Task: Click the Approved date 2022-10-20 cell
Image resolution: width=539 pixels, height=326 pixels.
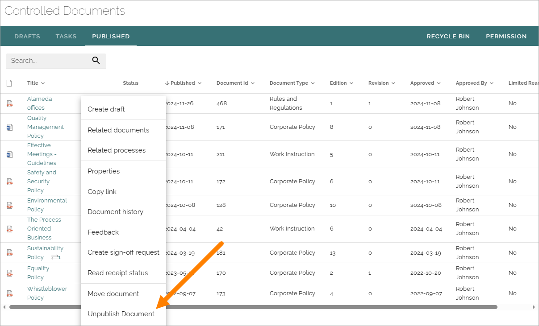Action: (x=426, y=273)
